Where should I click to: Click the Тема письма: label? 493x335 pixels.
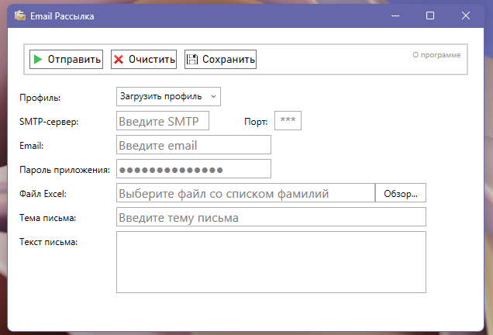(48, 218)
